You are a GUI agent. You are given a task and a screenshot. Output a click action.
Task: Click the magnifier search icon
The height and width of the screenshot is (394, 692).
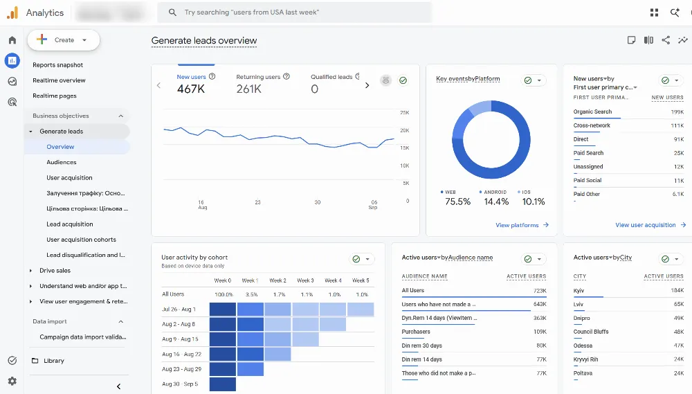point(172,12)
